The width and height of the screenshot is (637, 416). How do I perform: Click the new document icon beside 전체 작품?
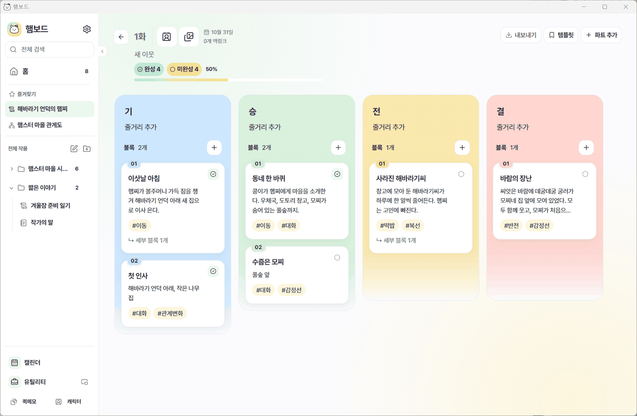74,149
